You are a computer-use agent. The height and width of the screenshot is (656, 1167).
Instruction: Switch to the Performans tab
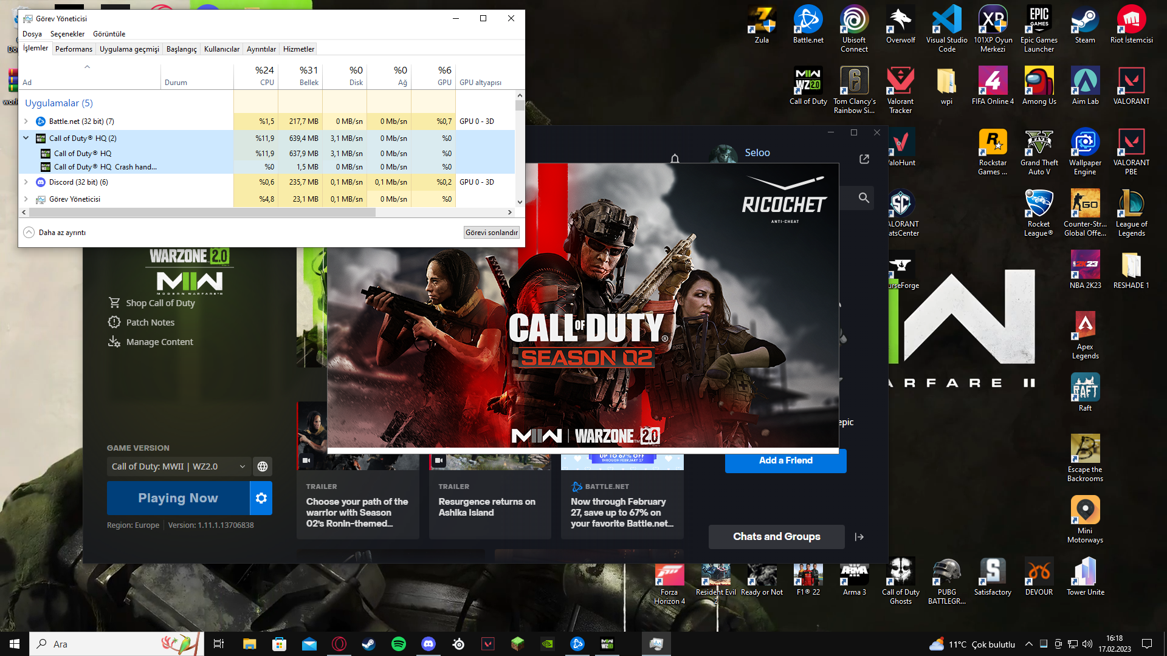[x=74, y=49]
